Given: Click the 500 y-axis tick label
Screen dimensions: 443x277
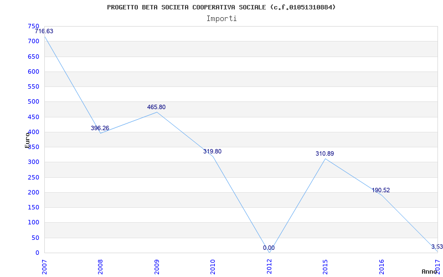Looking at the screenshot, I should (x=33, y=102).
